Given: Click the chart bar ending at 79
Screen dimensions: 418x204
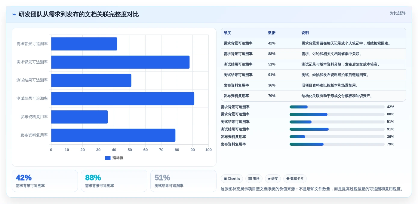Looking at the screenshot, I should click(113, 135).
